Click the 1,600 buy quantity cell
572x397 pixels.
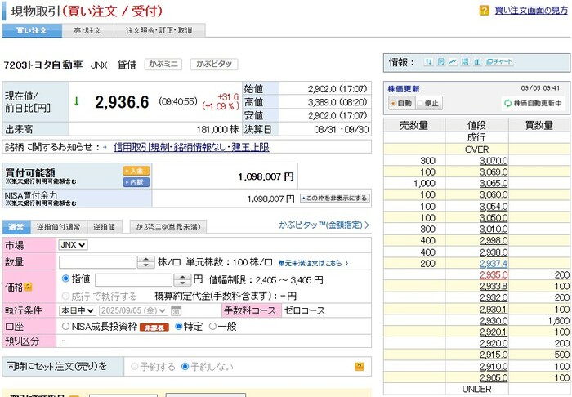pos(539,321)
